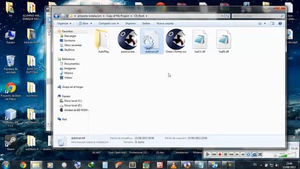This screenshot has width=300, height=169.
Task: Open Música library
Action: pos(68,73)
